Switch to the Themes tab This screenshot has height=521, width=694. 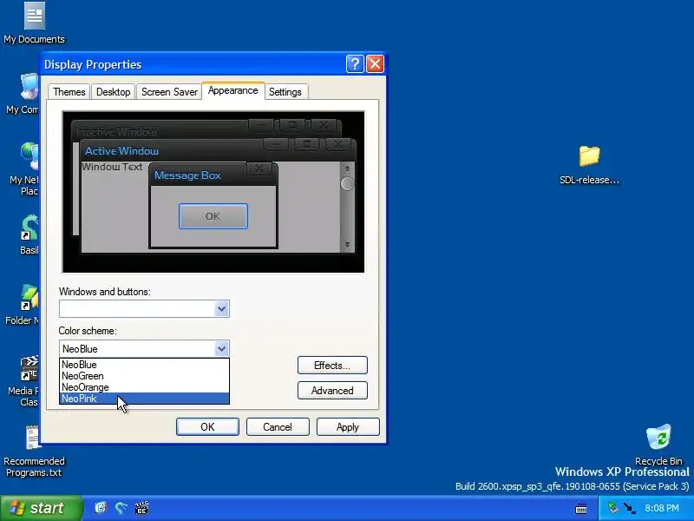pos(69,92)
